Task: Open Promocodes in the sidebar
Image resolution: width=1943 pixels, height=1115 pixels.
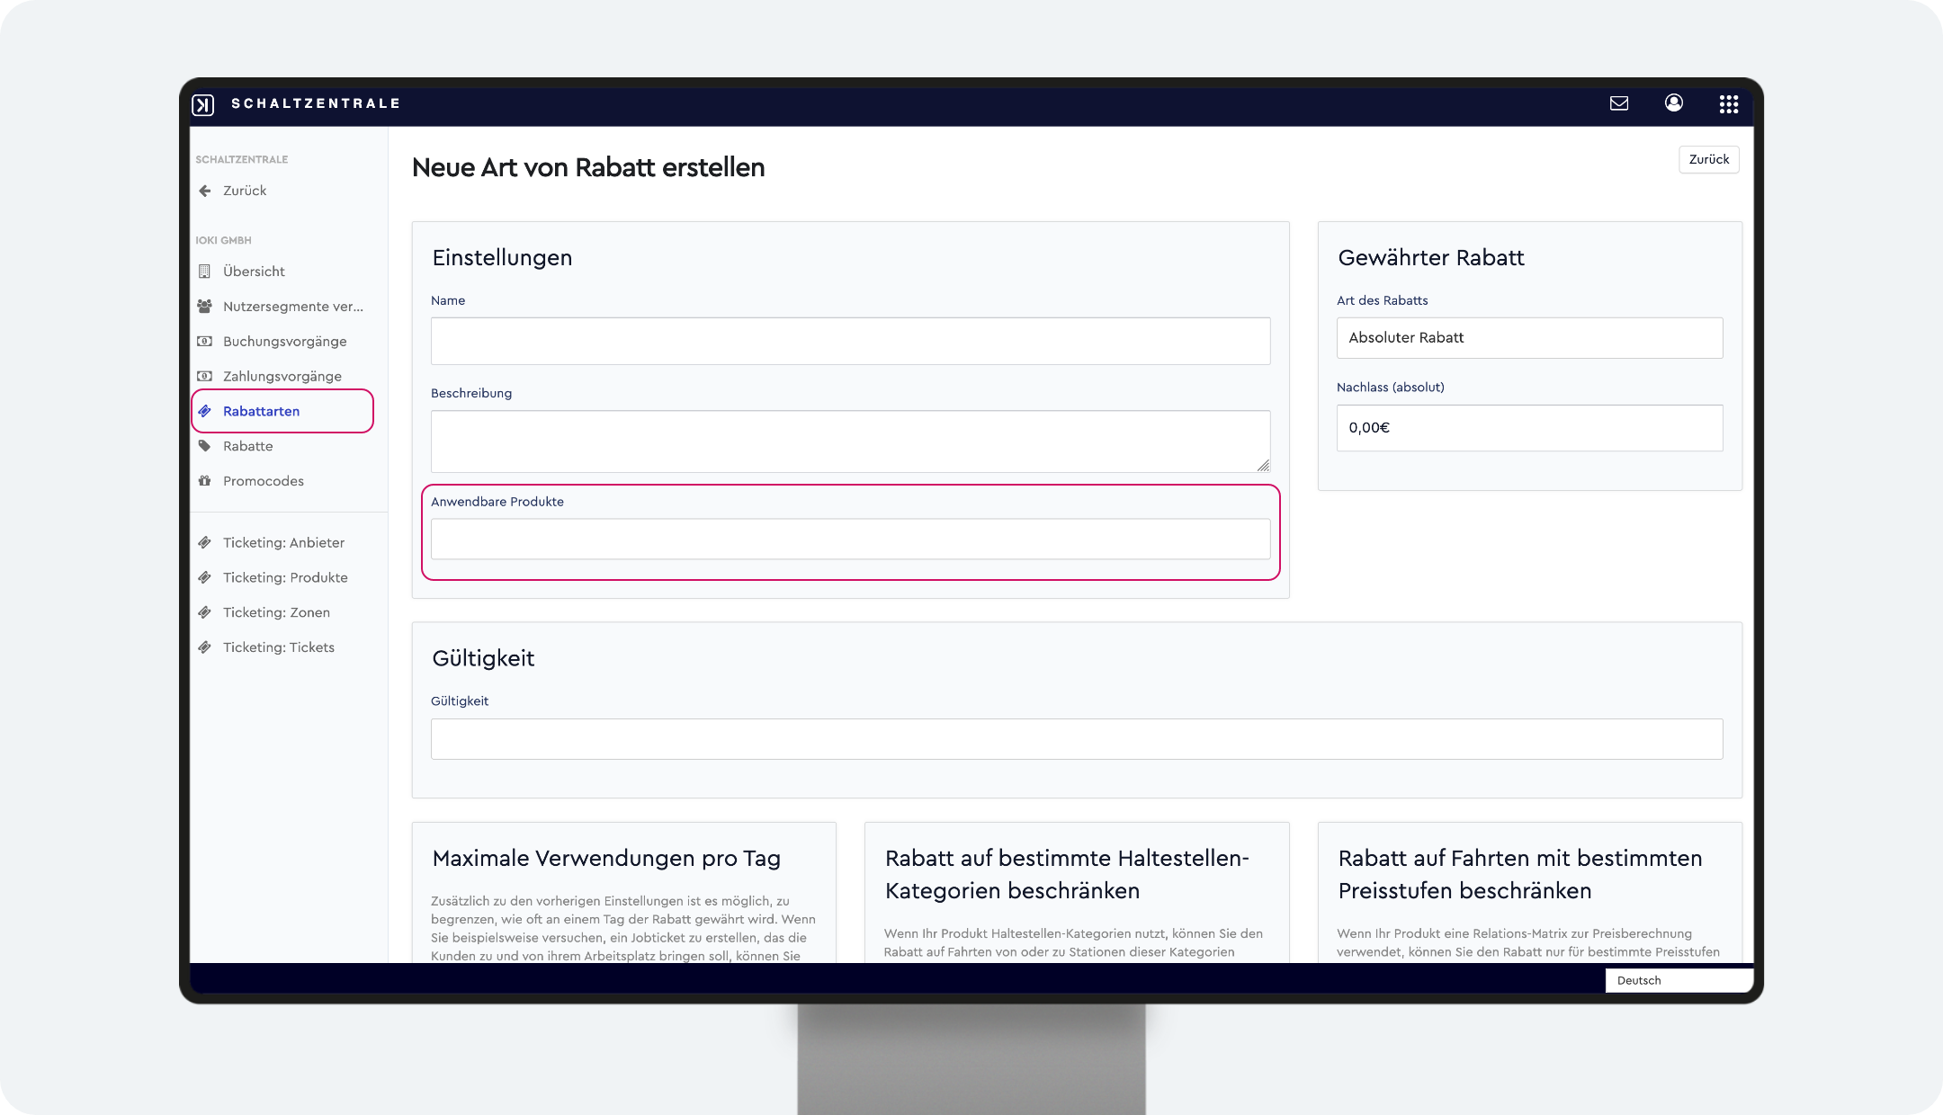Action: point(264,481)
